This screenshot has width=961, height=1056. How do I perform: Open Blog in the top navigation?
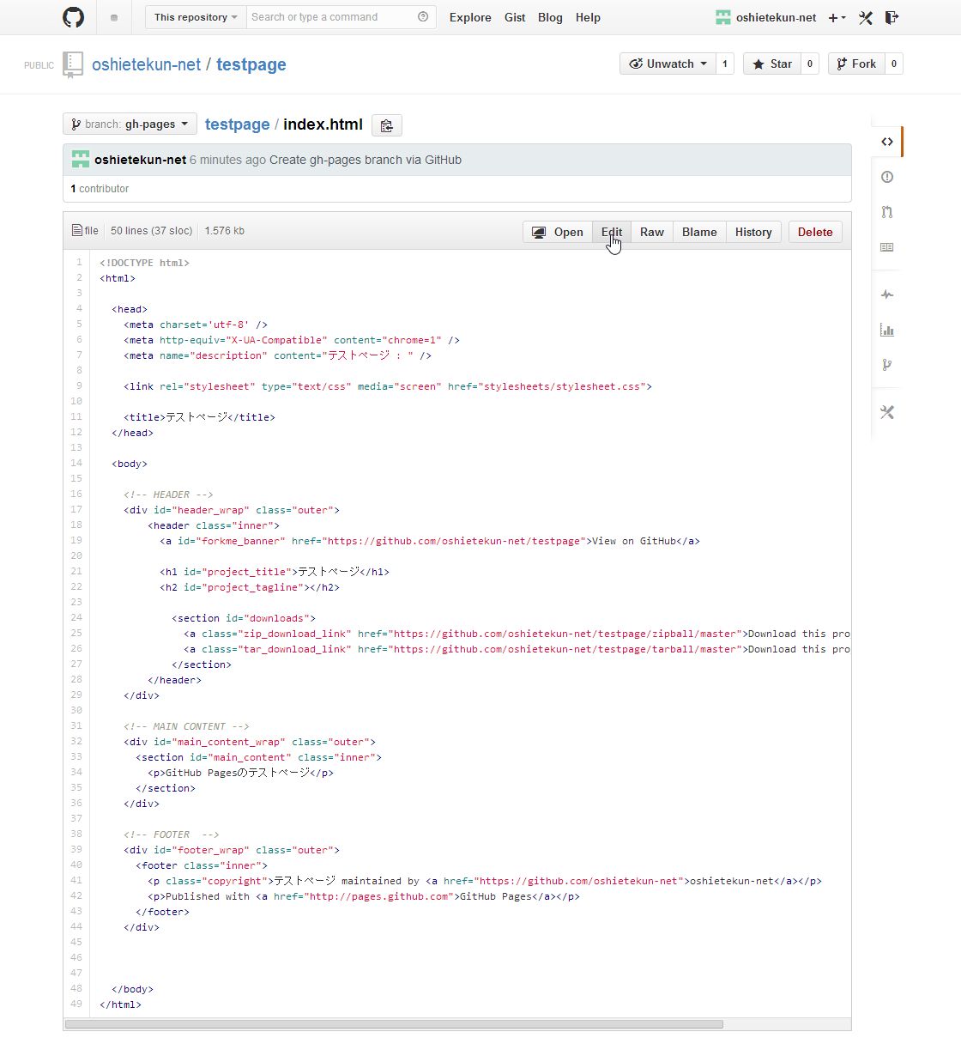(550, 17)
